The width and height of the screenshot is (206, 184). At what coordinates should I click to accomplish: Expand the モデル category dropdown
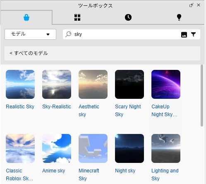pos(30,34)
